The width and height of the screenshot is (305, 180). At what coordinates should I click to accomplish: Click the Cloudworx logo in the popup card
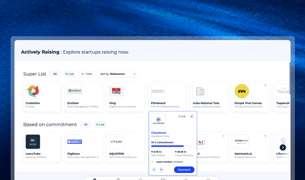pyautogui.click(x=158, y=121)
